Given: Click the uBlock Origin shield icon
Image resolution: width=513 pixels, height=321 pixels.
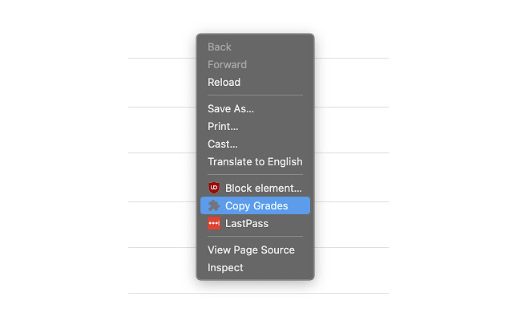Looking at the screenshot, I should [x=214, y=188].
